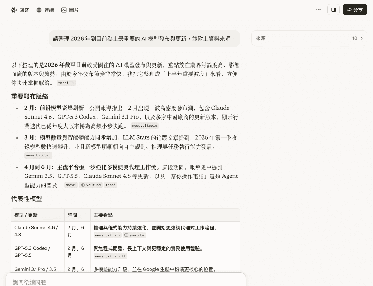Click the 分享 share button
This screenshot has width=373, height=286.
coord(355,10)
